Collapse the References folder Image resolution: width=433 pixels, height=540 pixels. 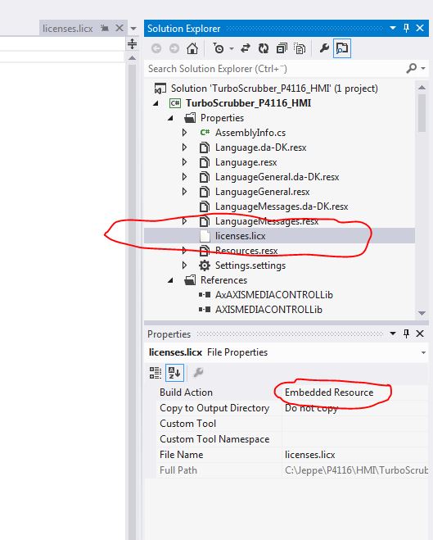tap(170, 280)
